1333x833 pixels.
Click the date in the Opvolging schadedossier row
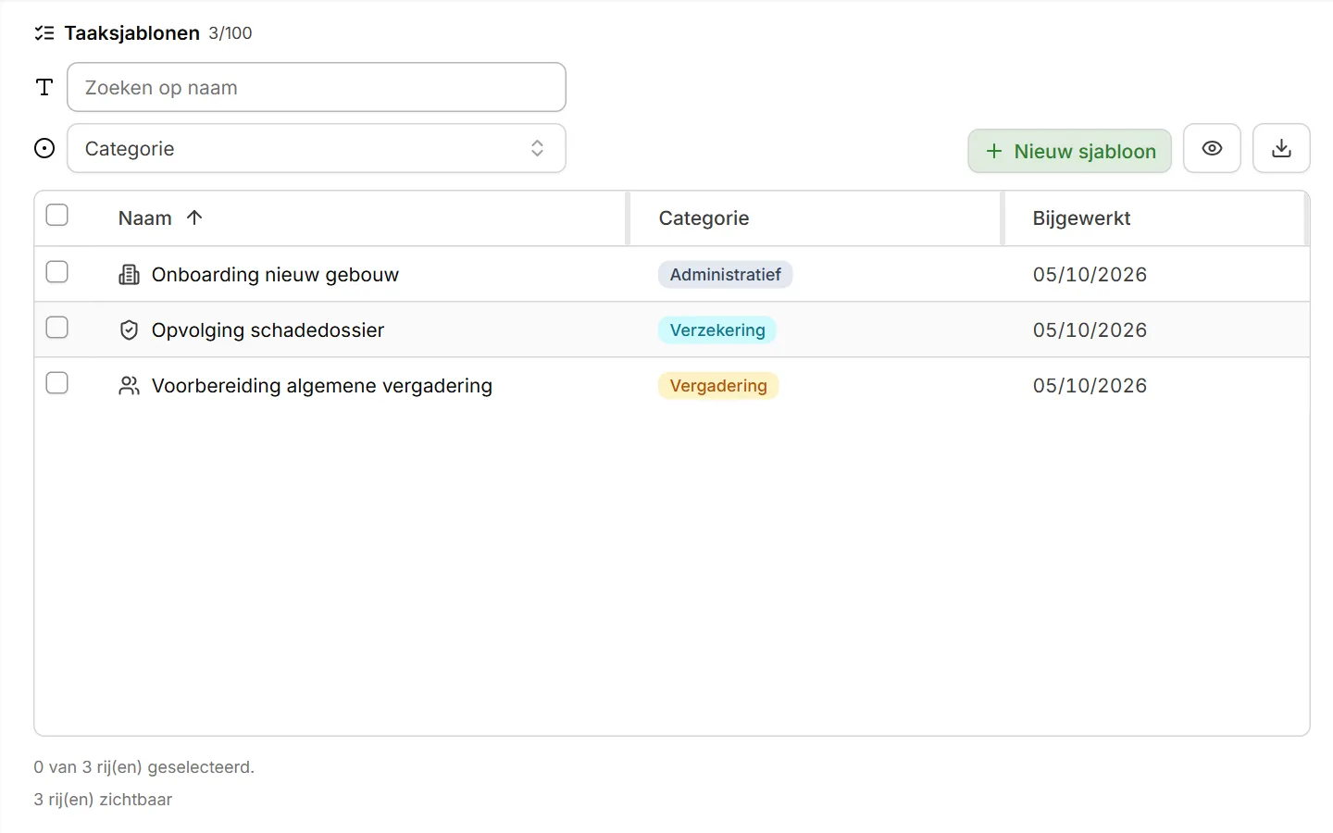[1090, 330]
